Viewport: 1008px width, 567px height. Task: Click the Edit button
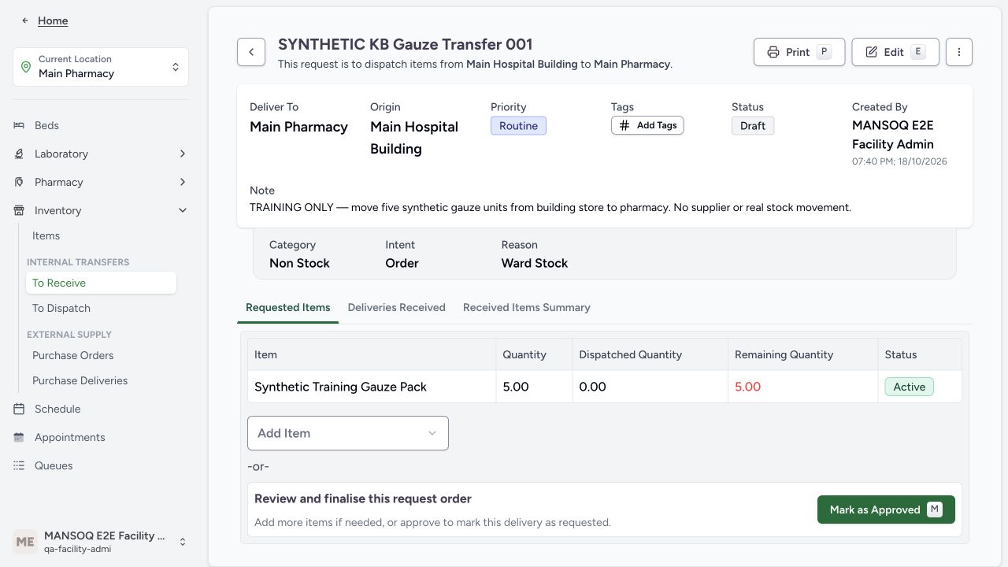click(x=895, y=52)
